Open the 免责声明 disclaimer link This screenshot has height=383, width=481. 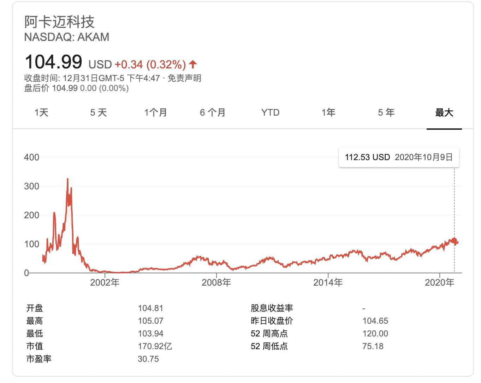[x=184, y=78]
